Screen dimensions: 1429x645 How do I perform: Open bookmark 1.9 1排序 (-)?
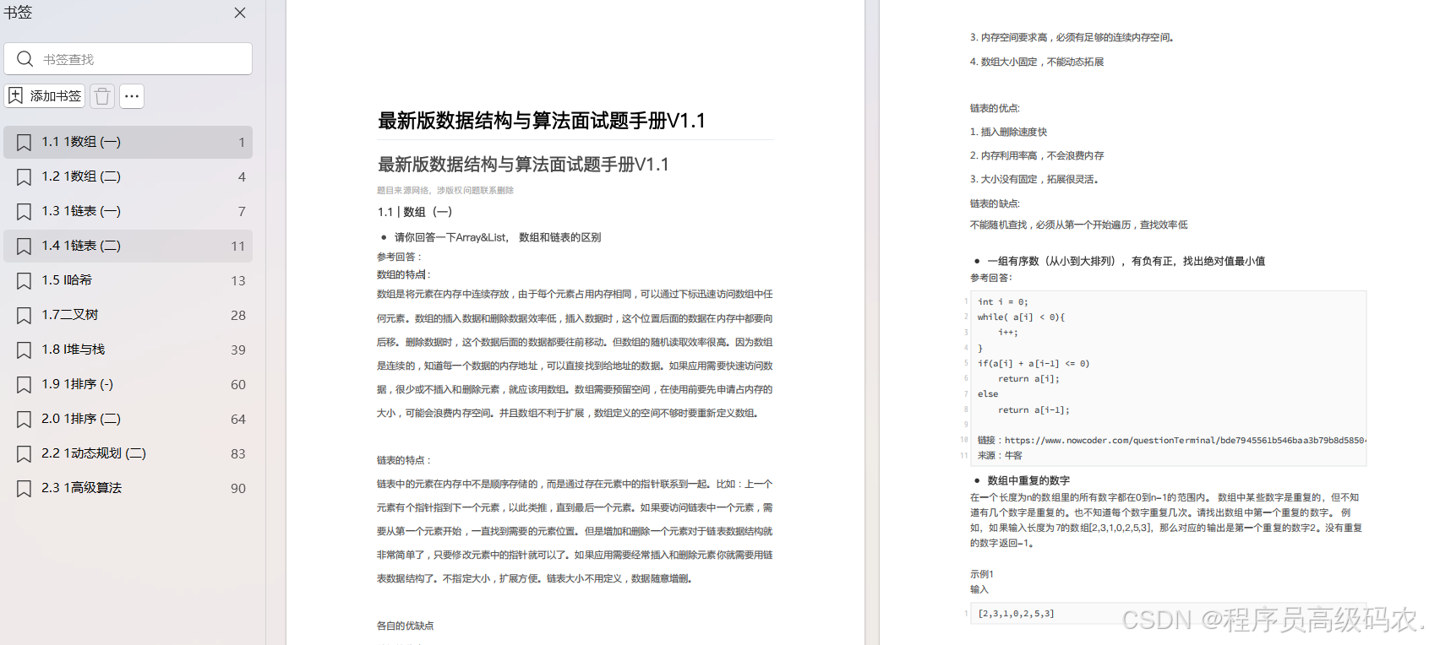pos(128,384)
